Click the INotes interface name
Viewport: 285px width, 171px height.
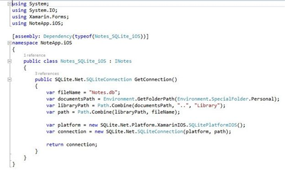coord(123,61)
